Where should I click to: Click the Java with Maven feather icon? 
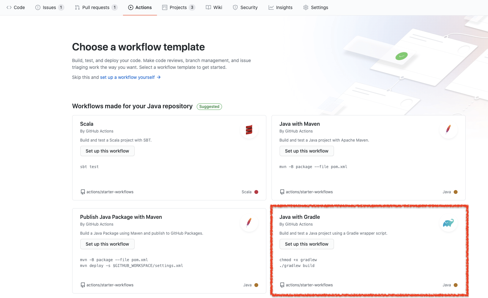(x=448, y=129)
